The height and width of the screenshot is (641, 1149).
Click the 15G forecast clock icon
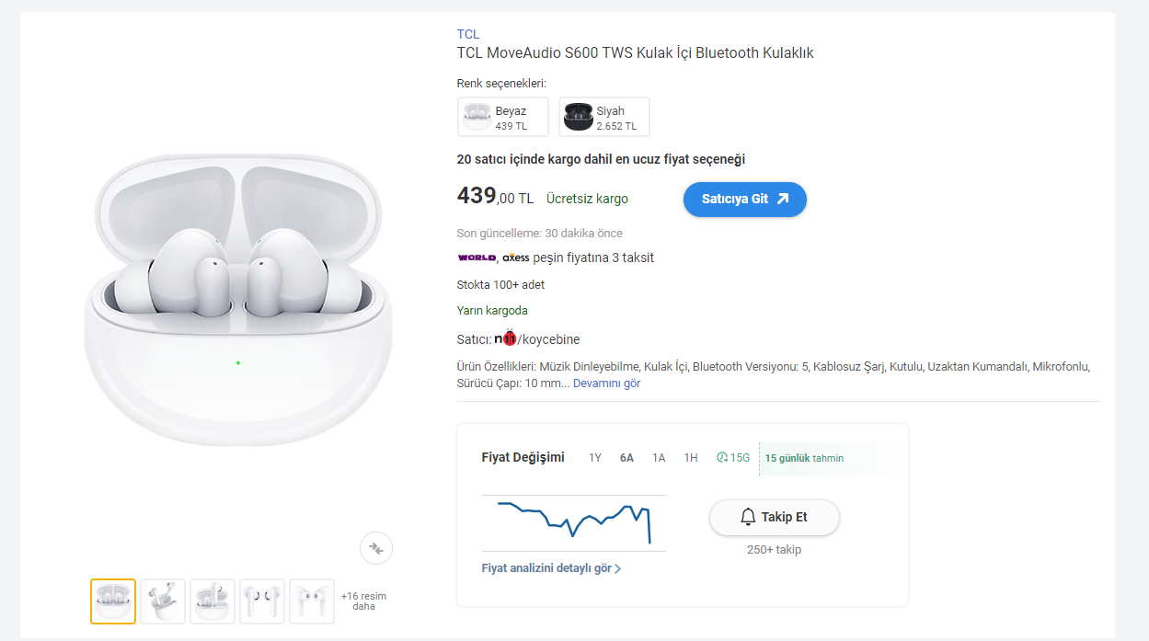(x=722, y=457)
